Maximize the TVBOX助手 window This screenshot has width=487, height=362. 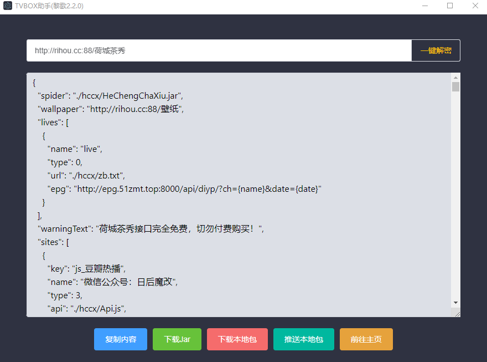coord(449,6)
